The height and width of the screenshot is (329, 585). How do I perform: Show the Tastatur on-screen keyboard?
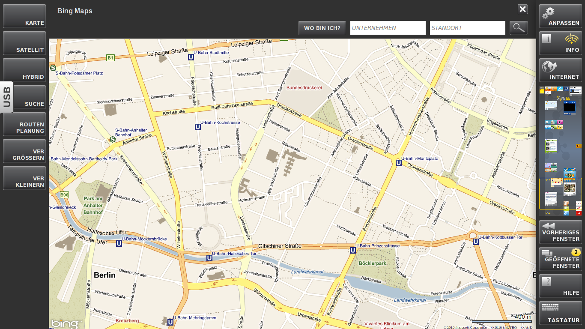[560, 313]
